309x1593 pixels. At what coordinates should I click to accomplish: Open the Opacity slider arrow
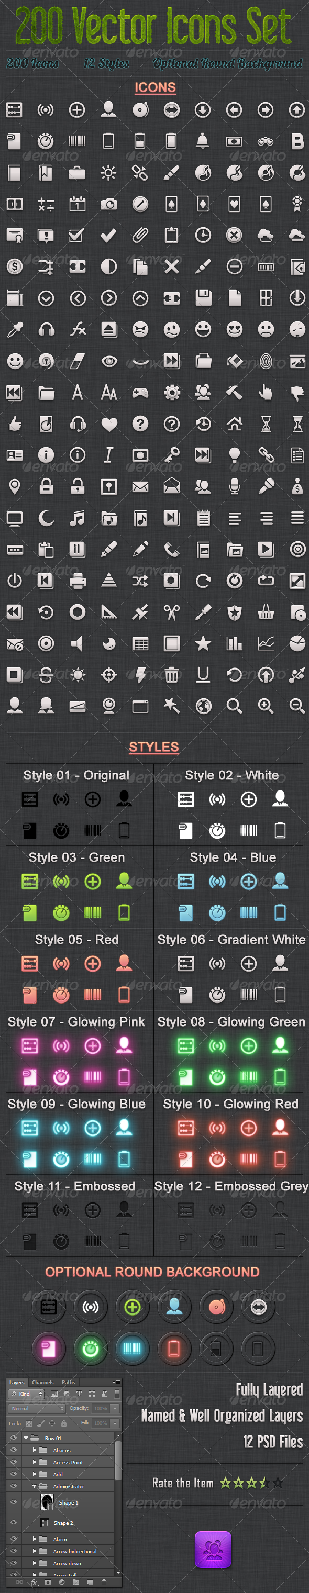115,1409
